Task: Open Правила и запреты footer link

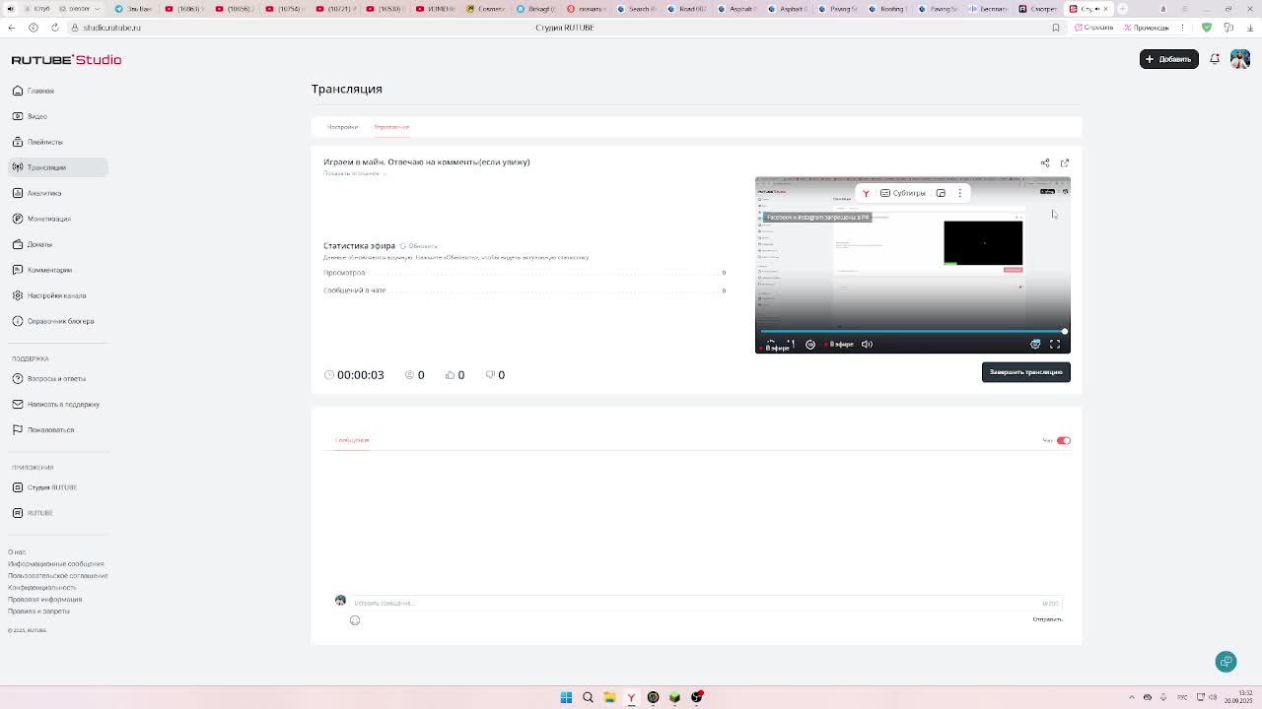Action: pos(39,612)
